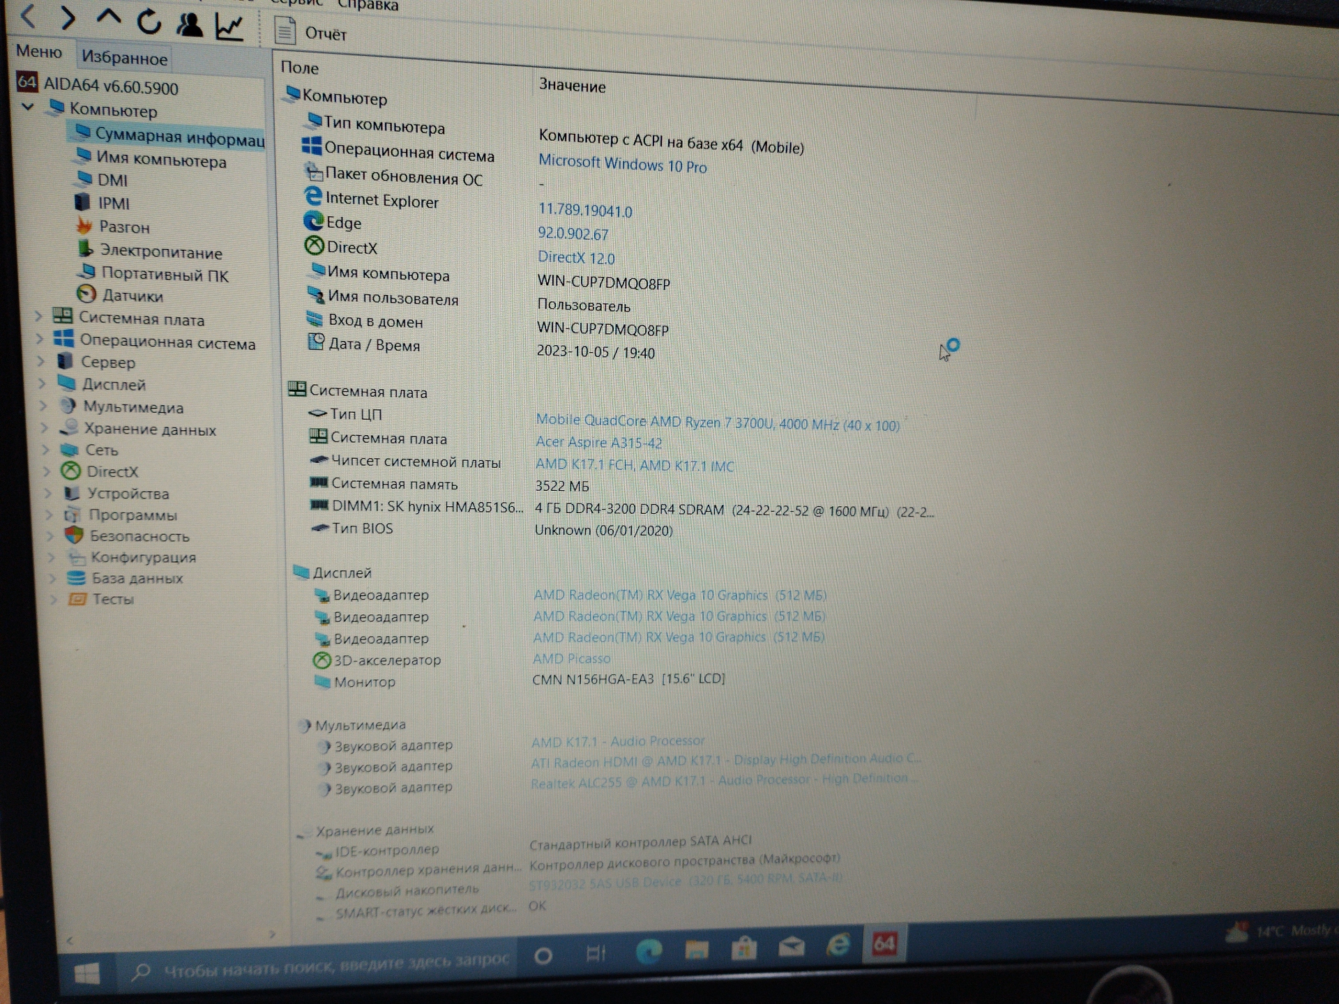Select the Тип BIOS row

point(491,529)
